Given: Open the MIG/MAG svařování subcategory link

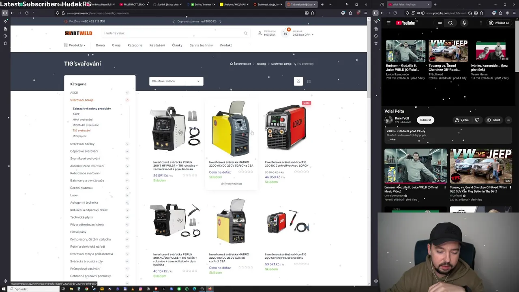Looking at the screenshot, I should click(x=86, y=125).
